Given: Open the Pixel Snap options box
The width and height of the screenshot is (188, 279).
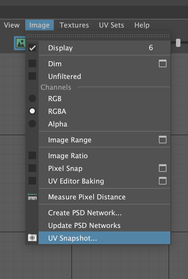Looking at the screenshot, I should tap(163, 168).
